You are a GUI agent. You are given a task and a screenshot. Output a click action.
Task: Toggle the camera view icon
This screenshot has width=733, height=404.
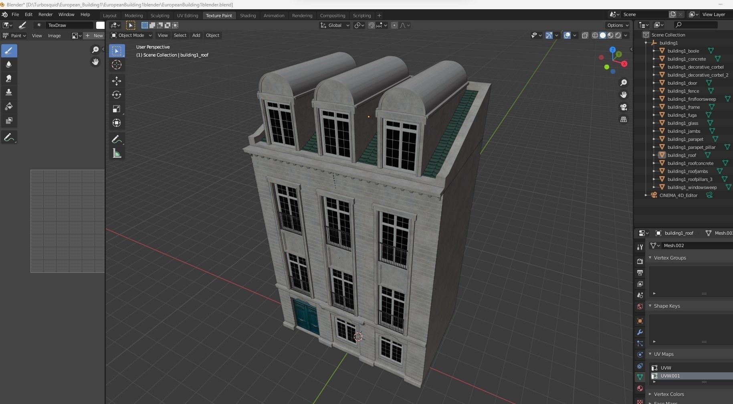point(624,107)
